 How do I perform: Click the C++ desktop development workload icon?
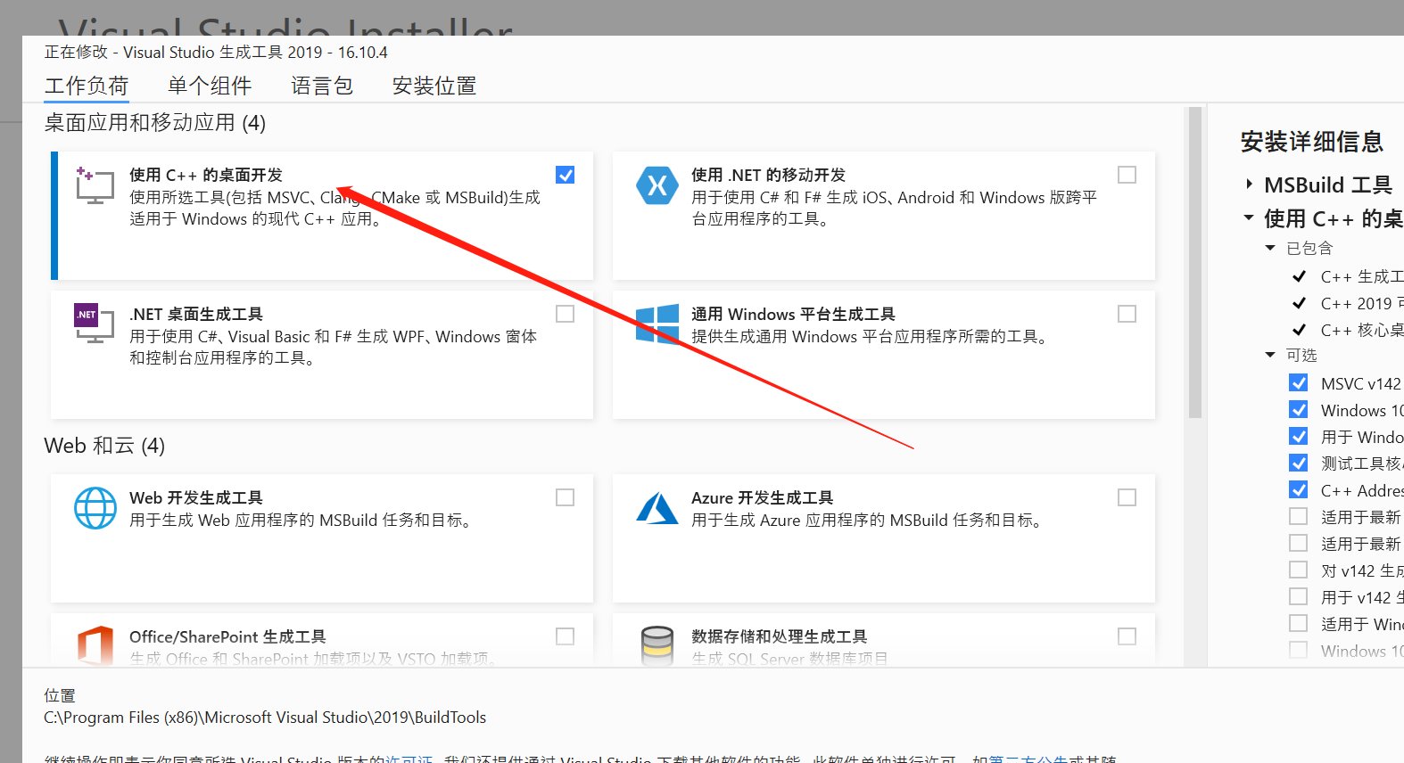point(95,185)
